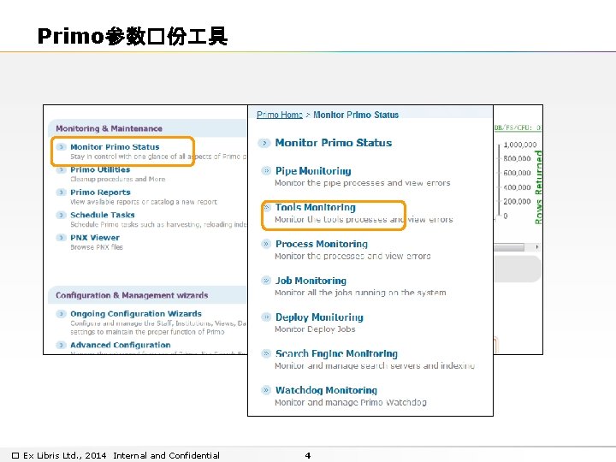Click 'Monitor all the jobs running on the system' text

click(360, 293)
